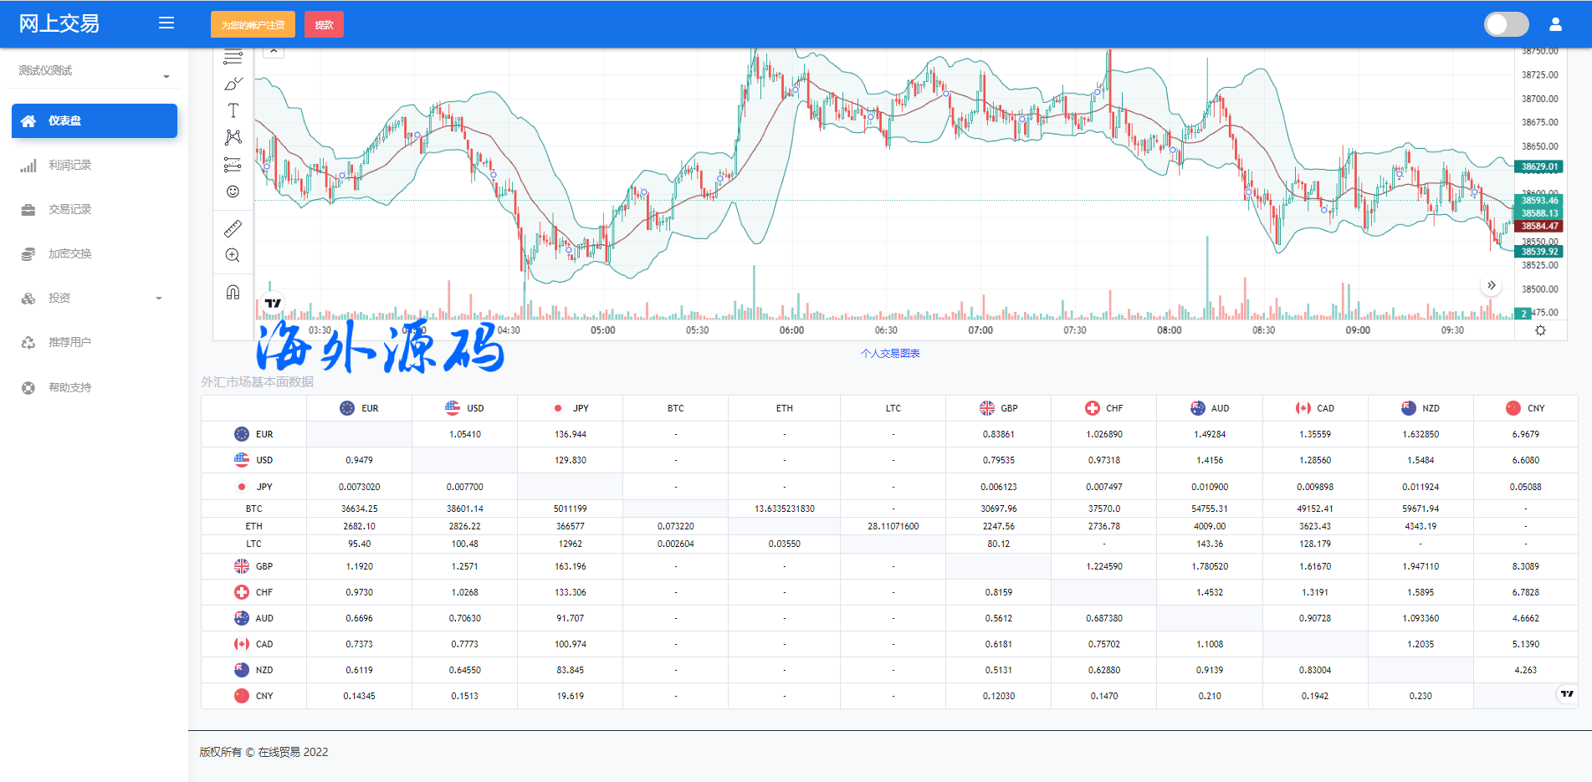
Task: Click the 提款 withdrawal button
Action: [x=324, y=24]
